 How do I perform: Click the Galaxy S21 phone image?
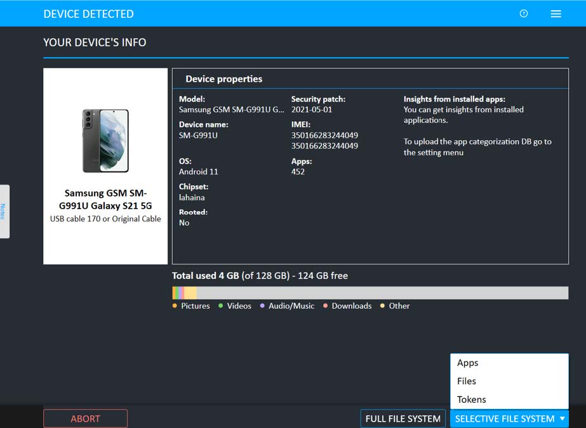pos(105,141)
